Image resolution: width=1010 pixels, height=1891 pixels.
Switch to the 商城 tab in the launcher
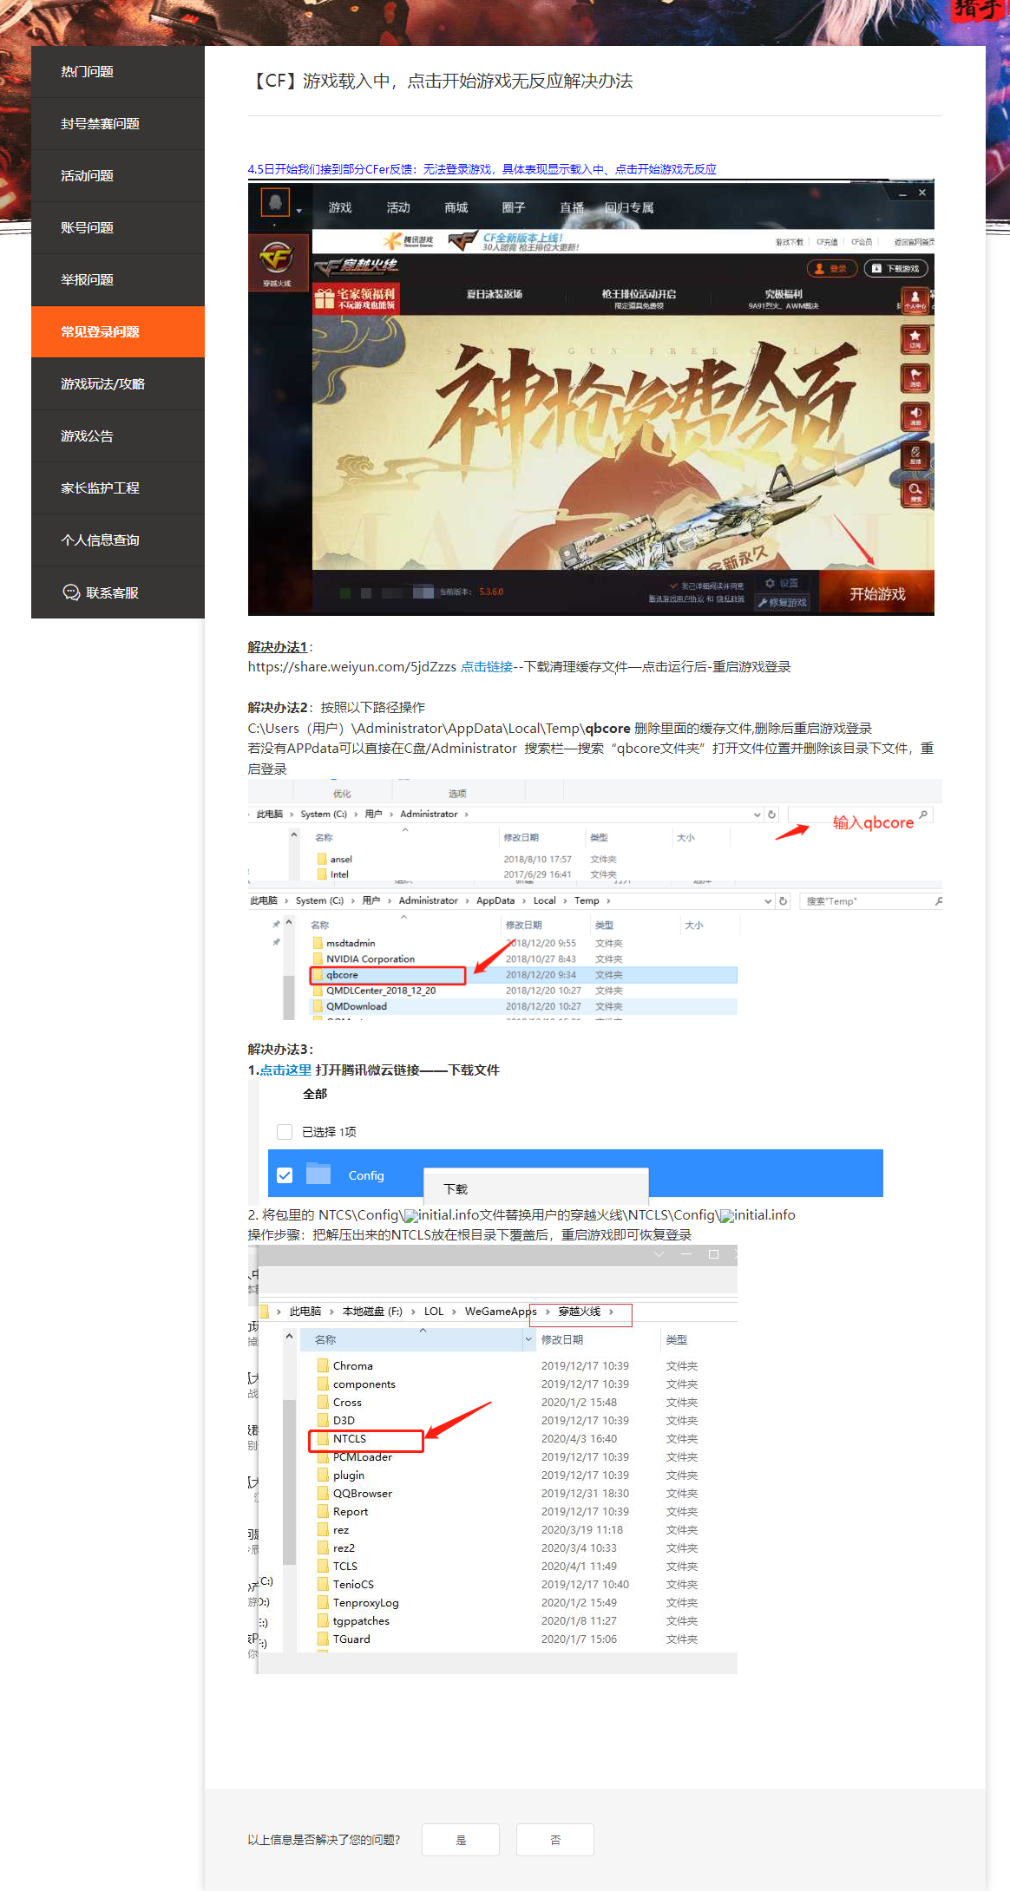pyautogui.click(x=456, y=208)
